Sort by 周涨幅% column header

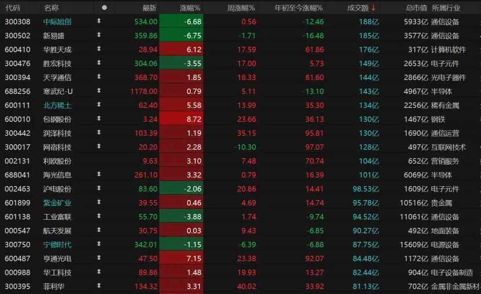click(x=241, y=8)
